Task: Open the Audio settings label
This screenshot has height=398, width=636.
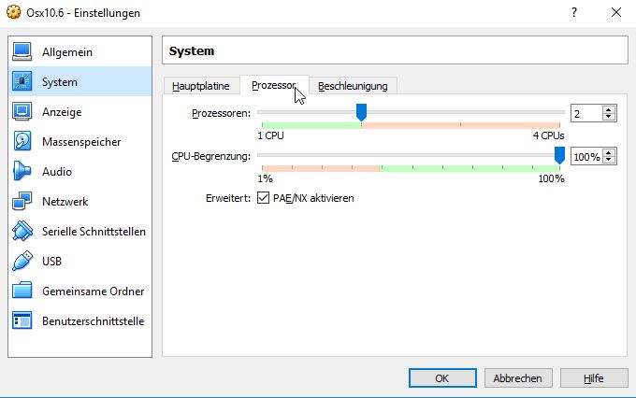Action: point(57,172)
